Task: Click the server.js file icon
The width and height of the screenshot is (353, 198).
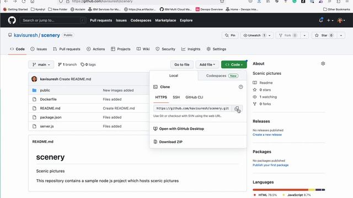Action: coord(34,126)
